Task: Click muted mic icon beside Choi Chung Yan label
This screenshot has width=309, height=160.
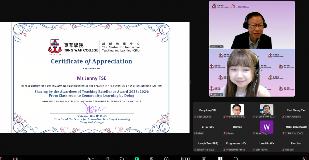Action: coord(283,117)
